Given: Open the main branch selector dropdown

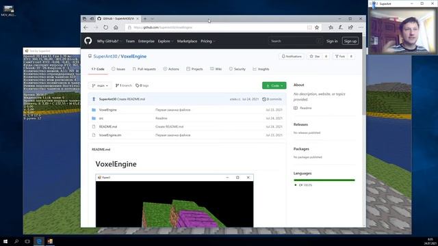Looking at the screenshot, I should pos(100,85).
